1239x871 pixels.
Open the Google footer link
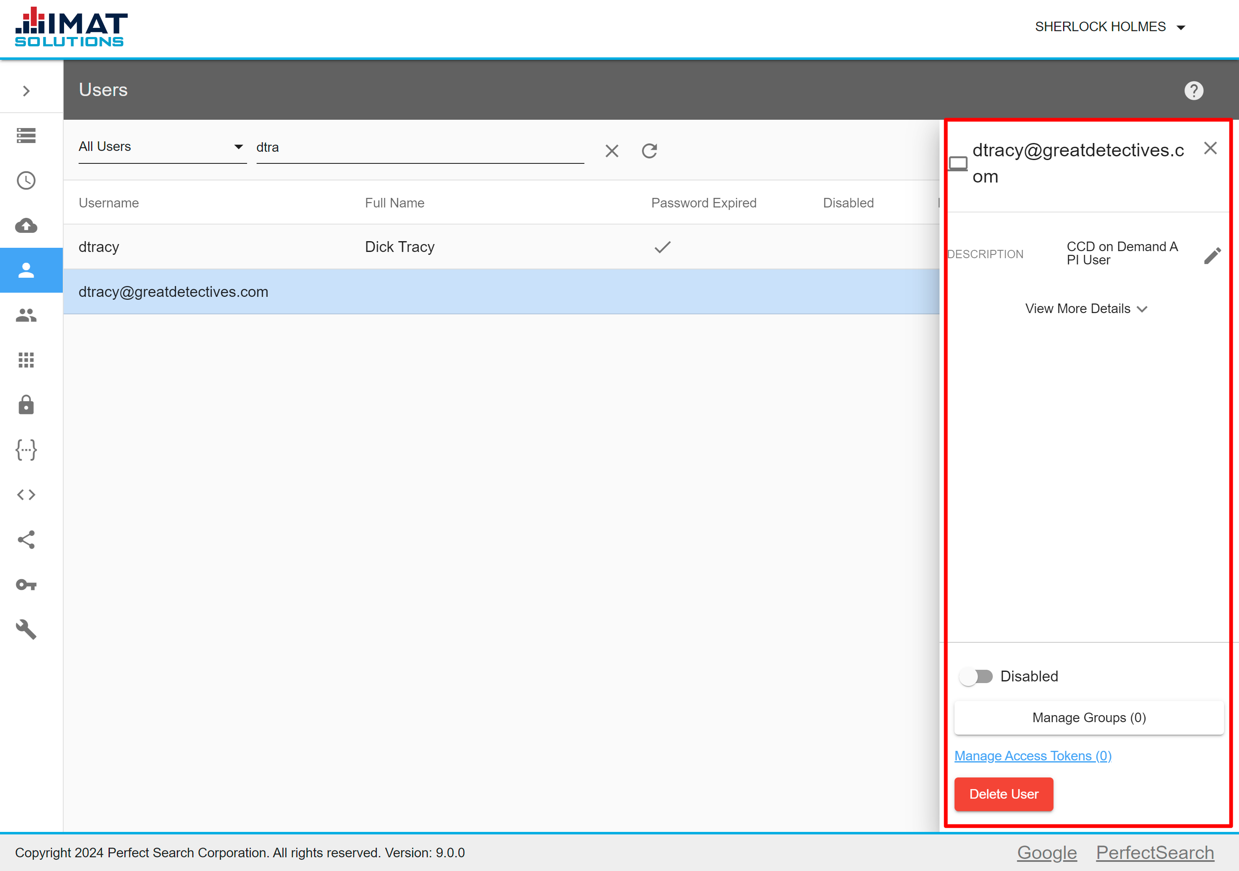(1047, 853)
